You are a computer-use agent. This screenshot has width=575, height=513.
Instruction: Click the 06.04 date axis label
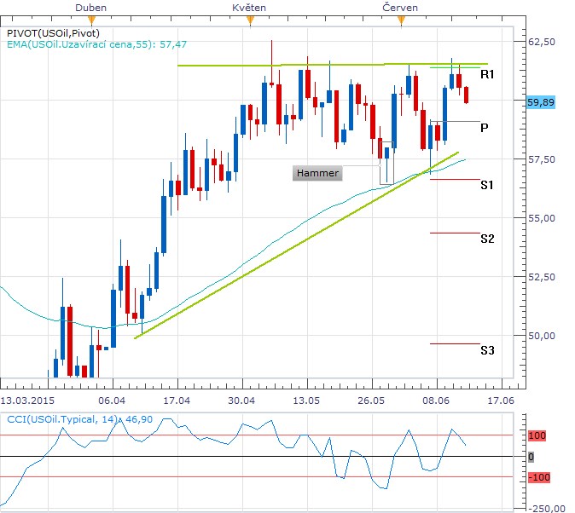pyautogui.click(x=112, y=401)
